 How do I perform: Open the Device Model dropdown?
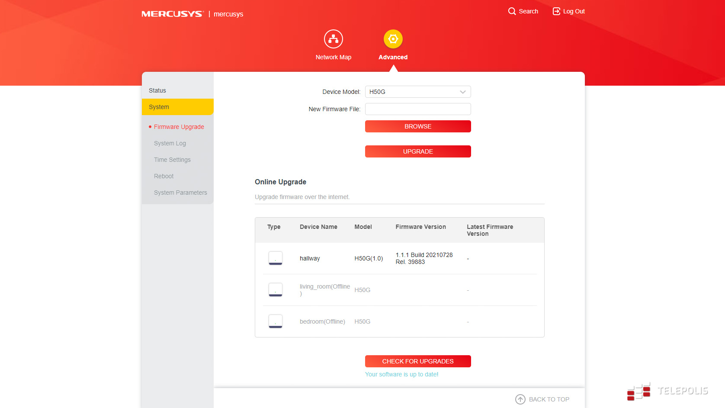[x=417, y=92]
